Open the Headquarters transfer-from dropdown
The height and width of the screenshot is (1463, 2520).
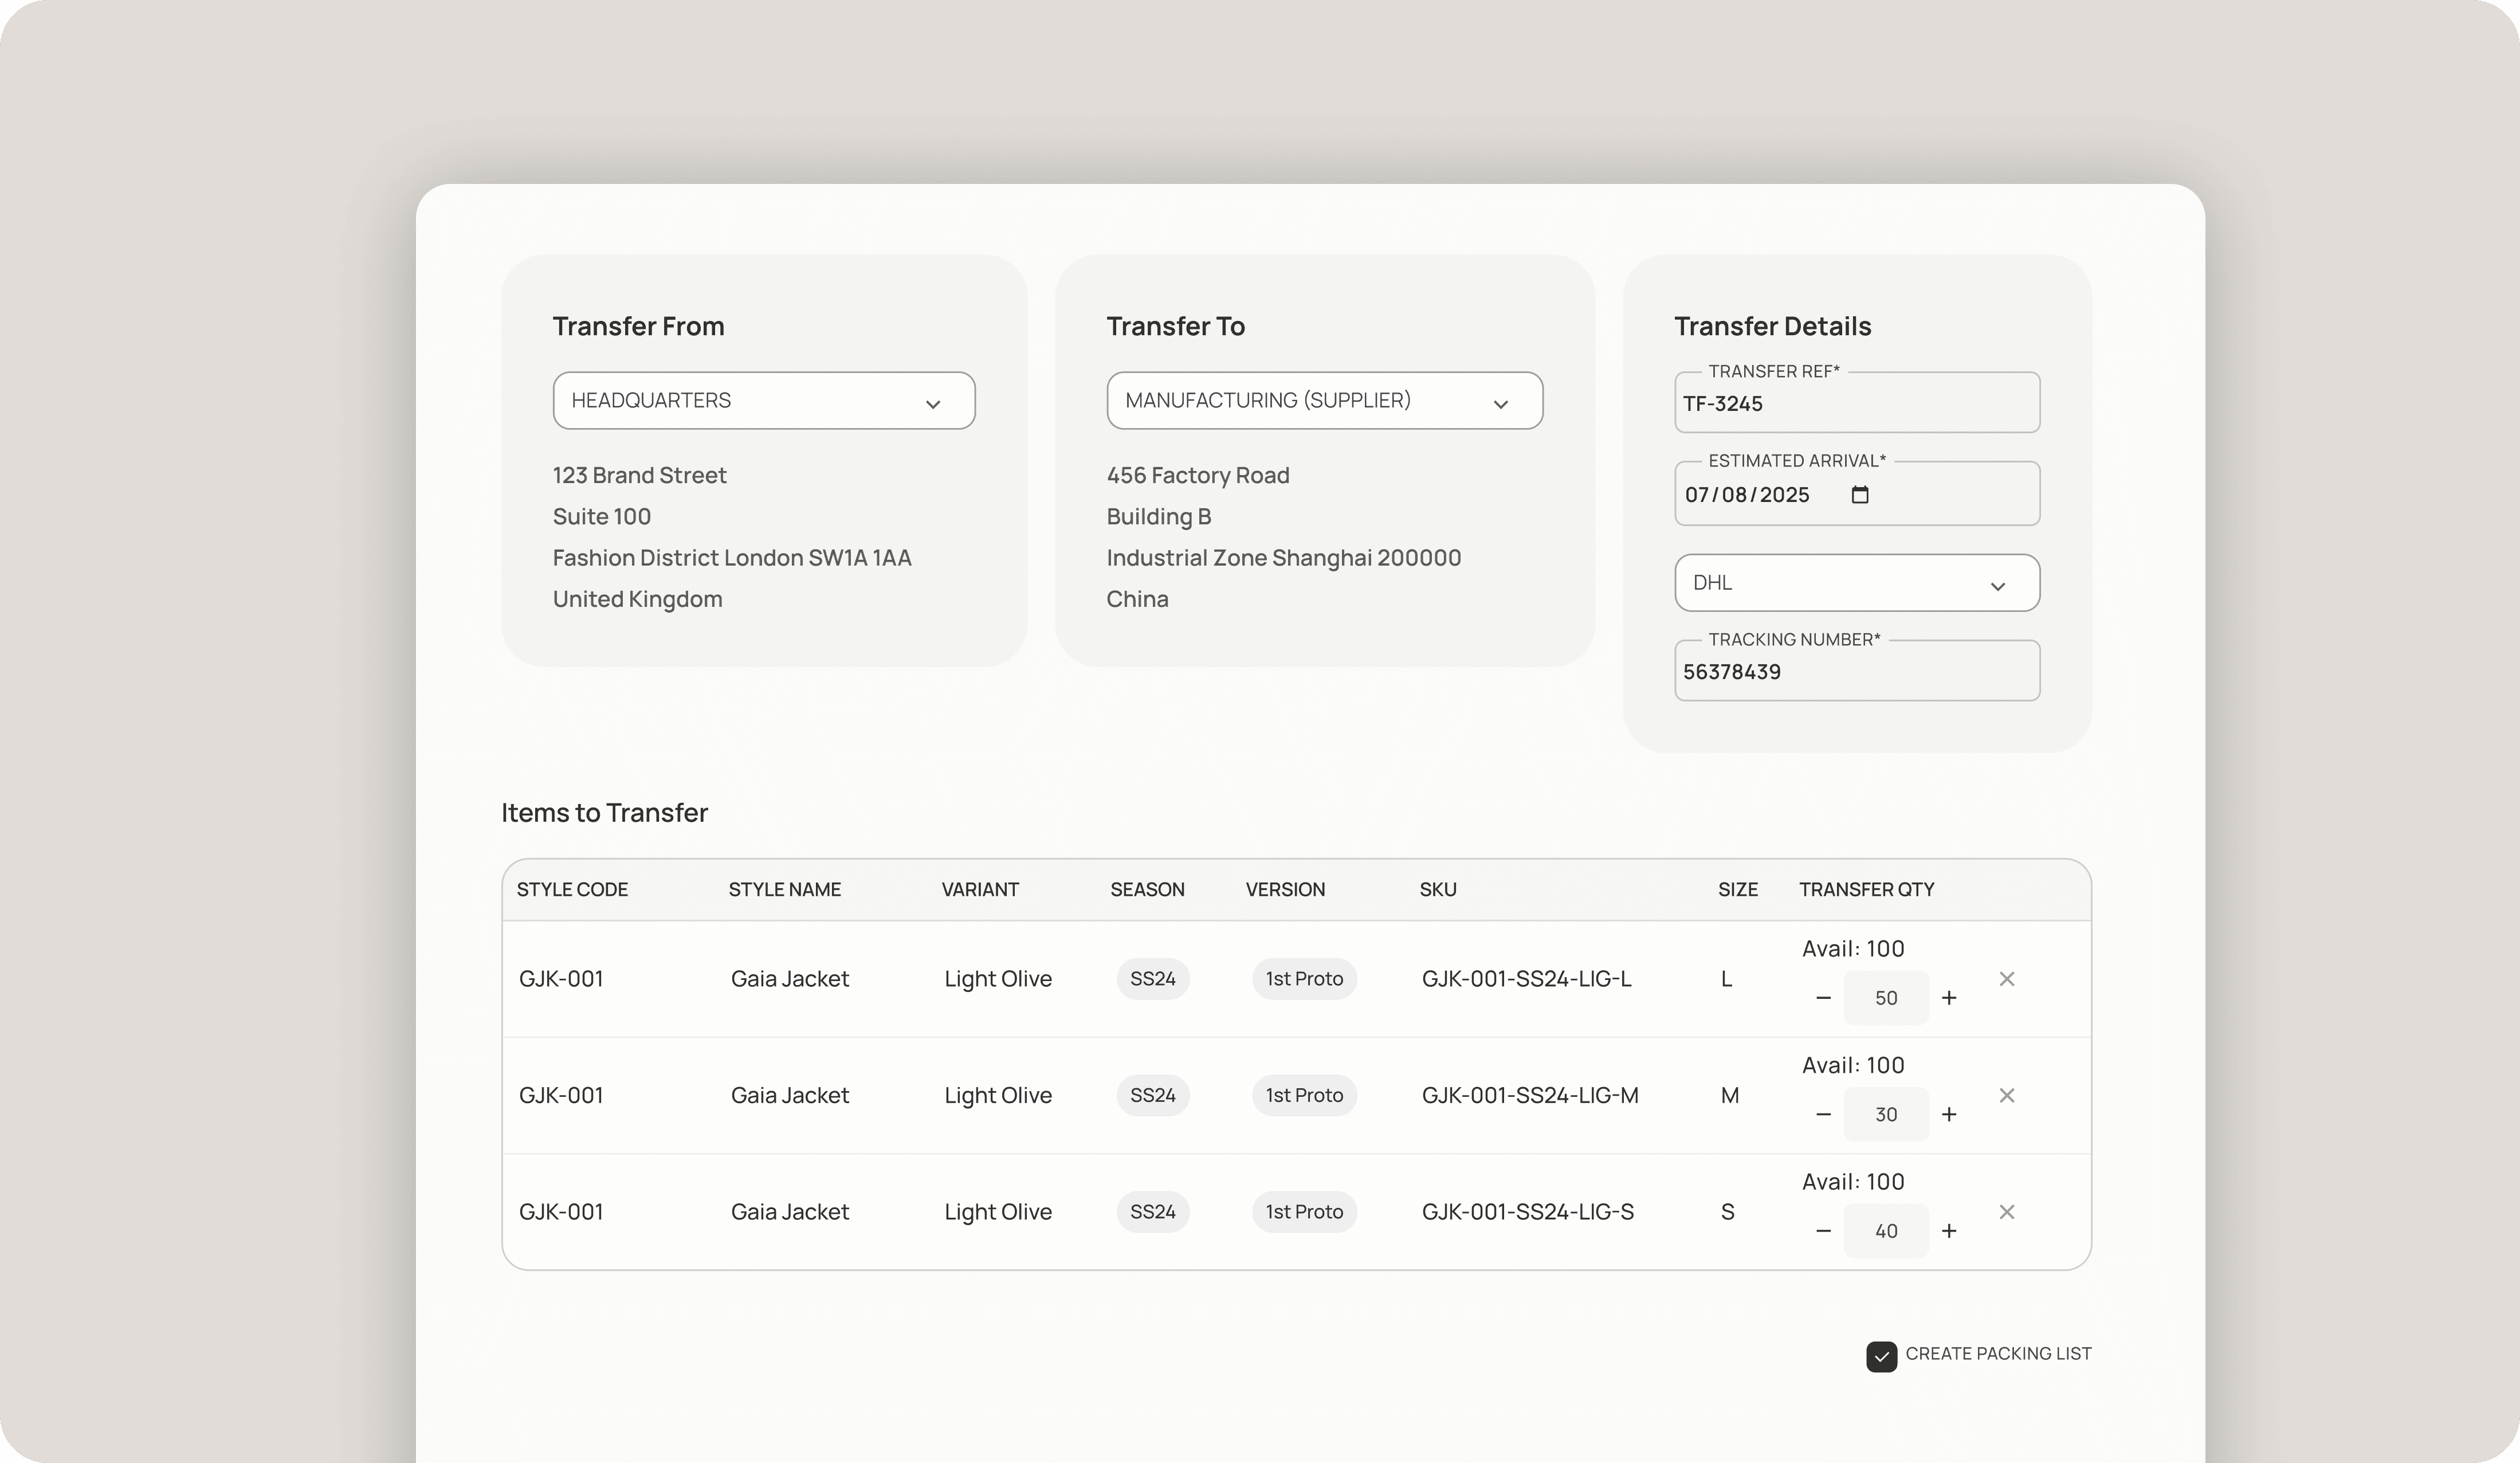pyautogui.click(x=763, y=401)
